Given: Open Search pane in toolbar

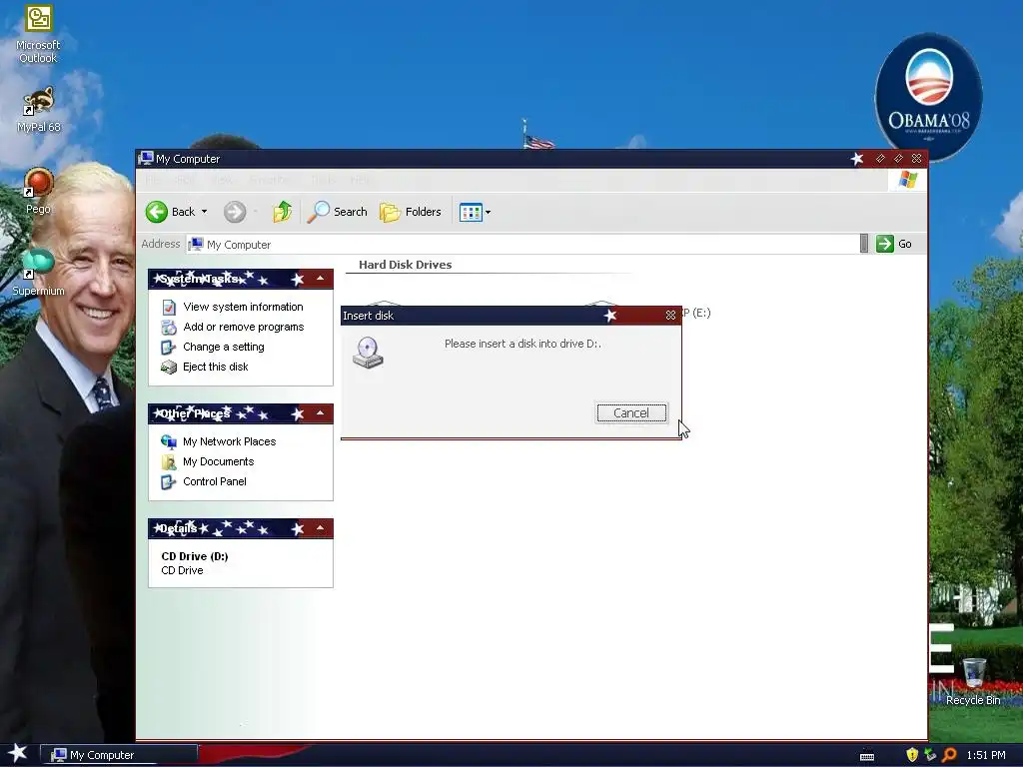Looking at the screenshot, I should pyautogui.click(x=338, y=212).
